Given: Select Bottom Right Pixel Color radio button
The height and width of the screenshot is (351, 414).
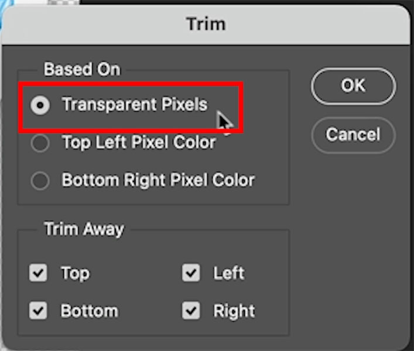Looking at the screenshot, I should point(40,181).
